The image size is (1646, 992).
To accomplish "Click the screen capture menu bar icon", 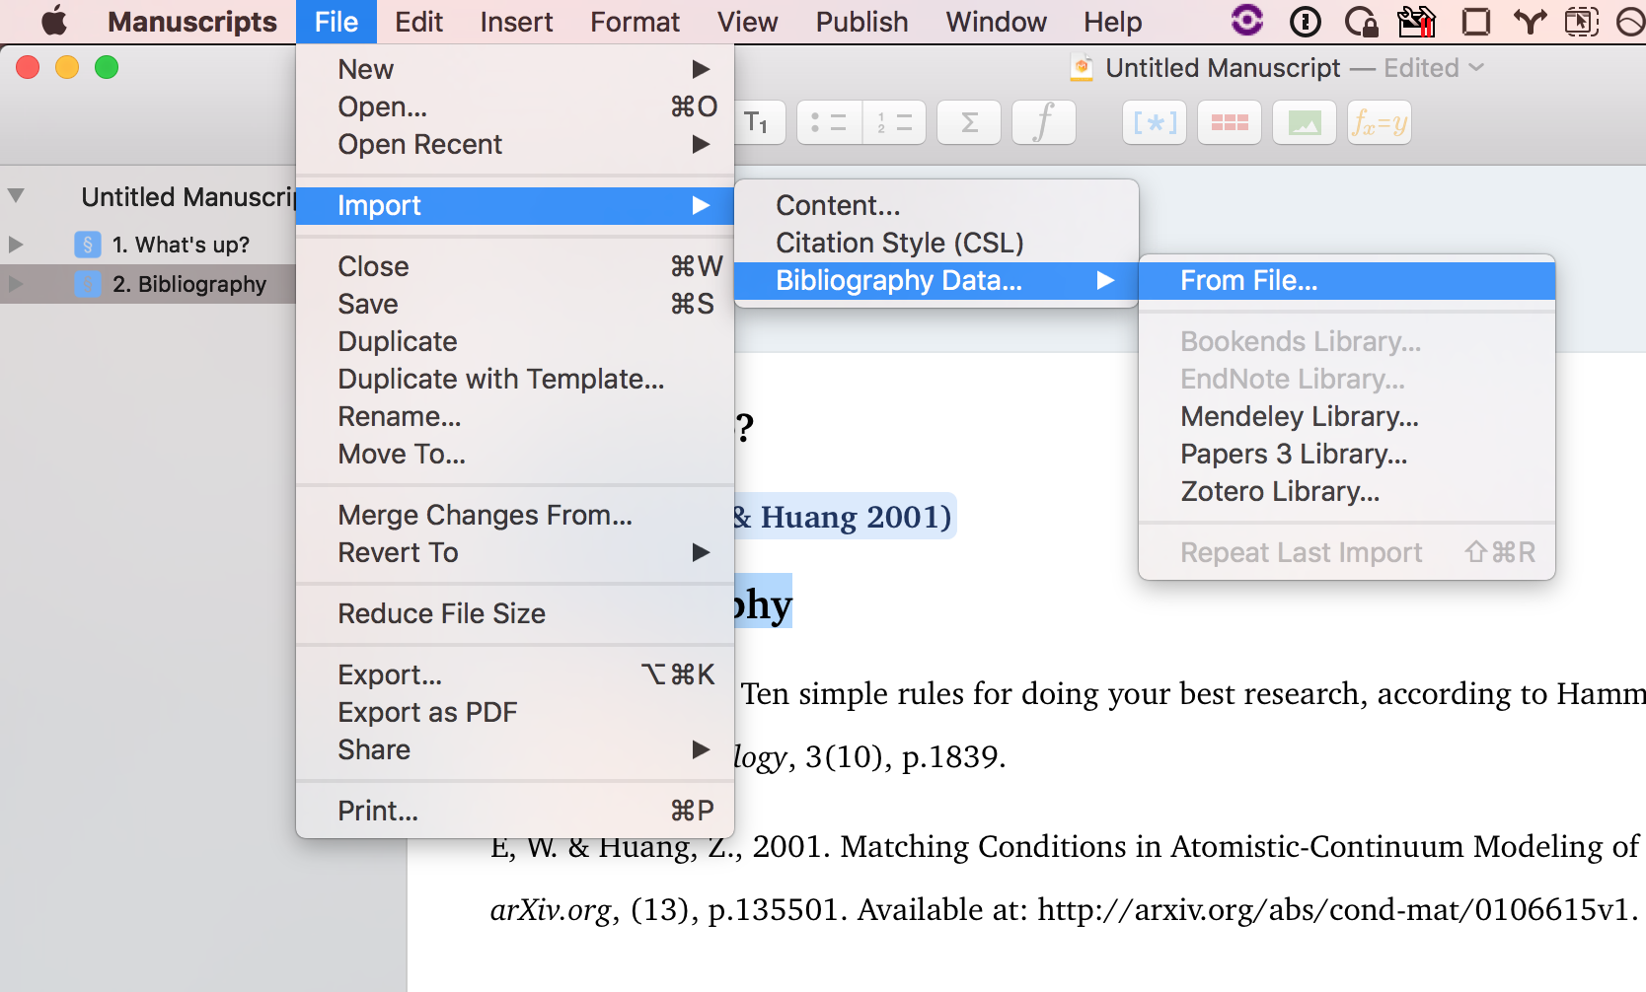I will [x=1582, y=21].
